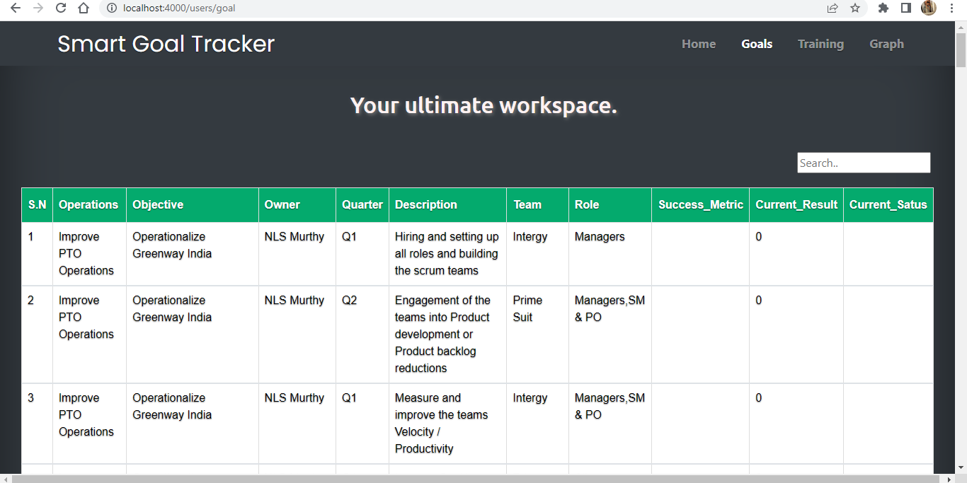Click the side panel icon

(x=906, y=8)
